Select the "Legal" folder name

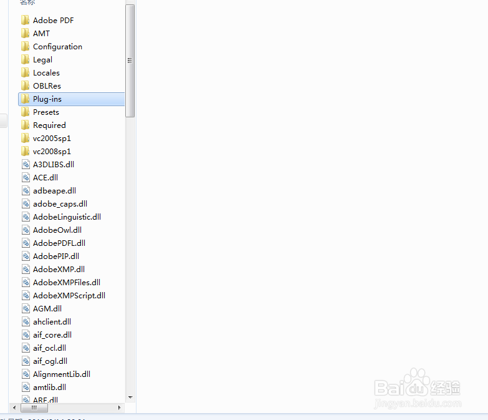point(42,60)
